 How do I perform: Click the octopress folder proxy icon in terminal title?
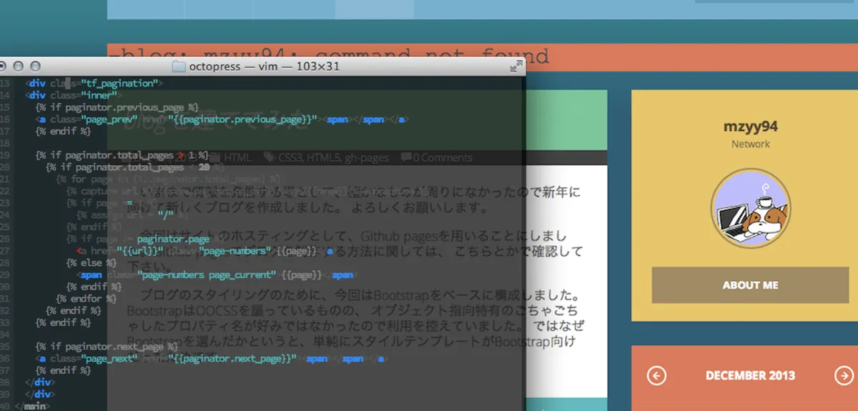pos(178,66)
